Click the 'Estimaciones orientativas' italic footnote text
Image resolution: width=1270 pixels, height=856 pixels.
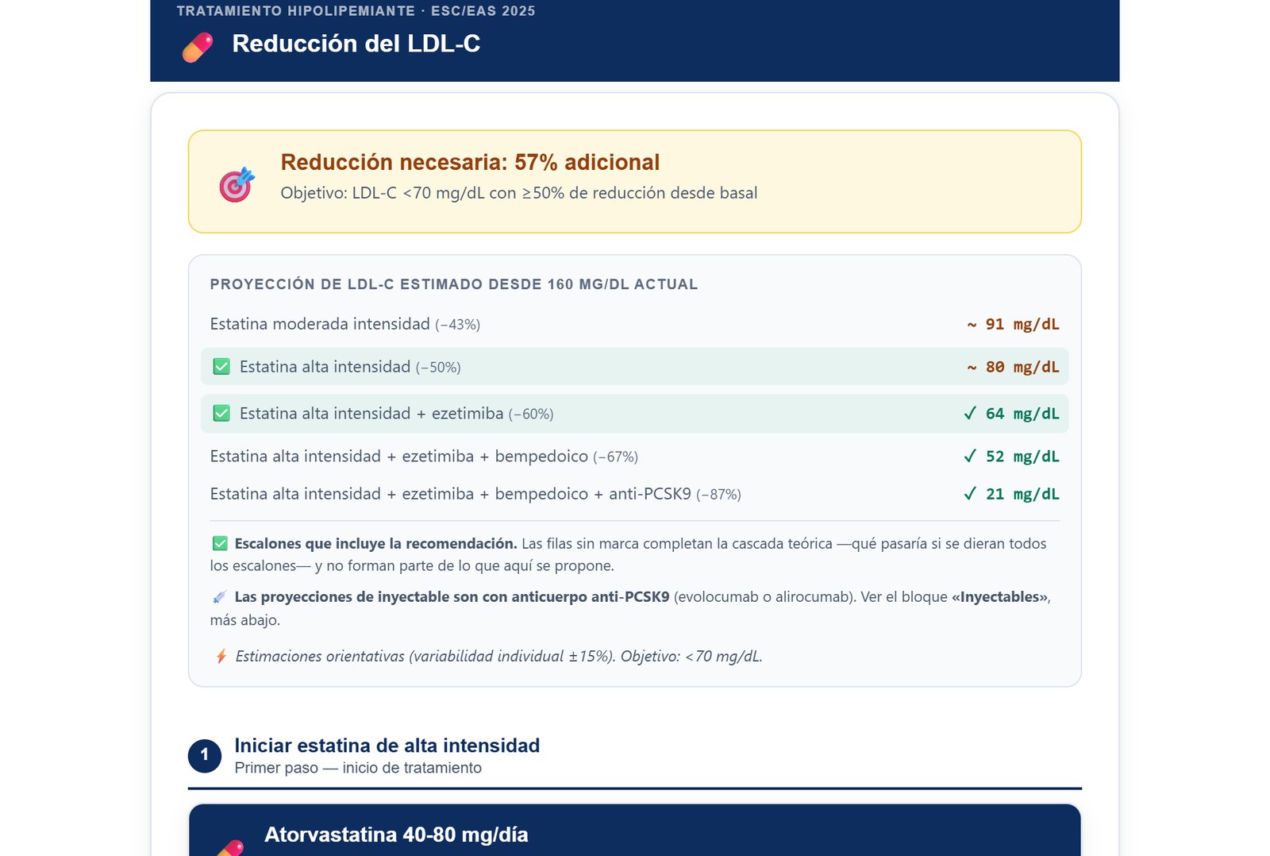498,657
